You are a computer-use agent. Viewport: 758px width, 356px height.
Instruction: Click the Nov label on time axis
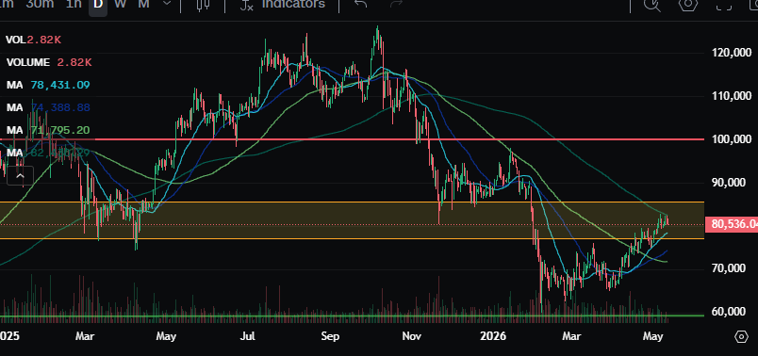pos(412,335)
